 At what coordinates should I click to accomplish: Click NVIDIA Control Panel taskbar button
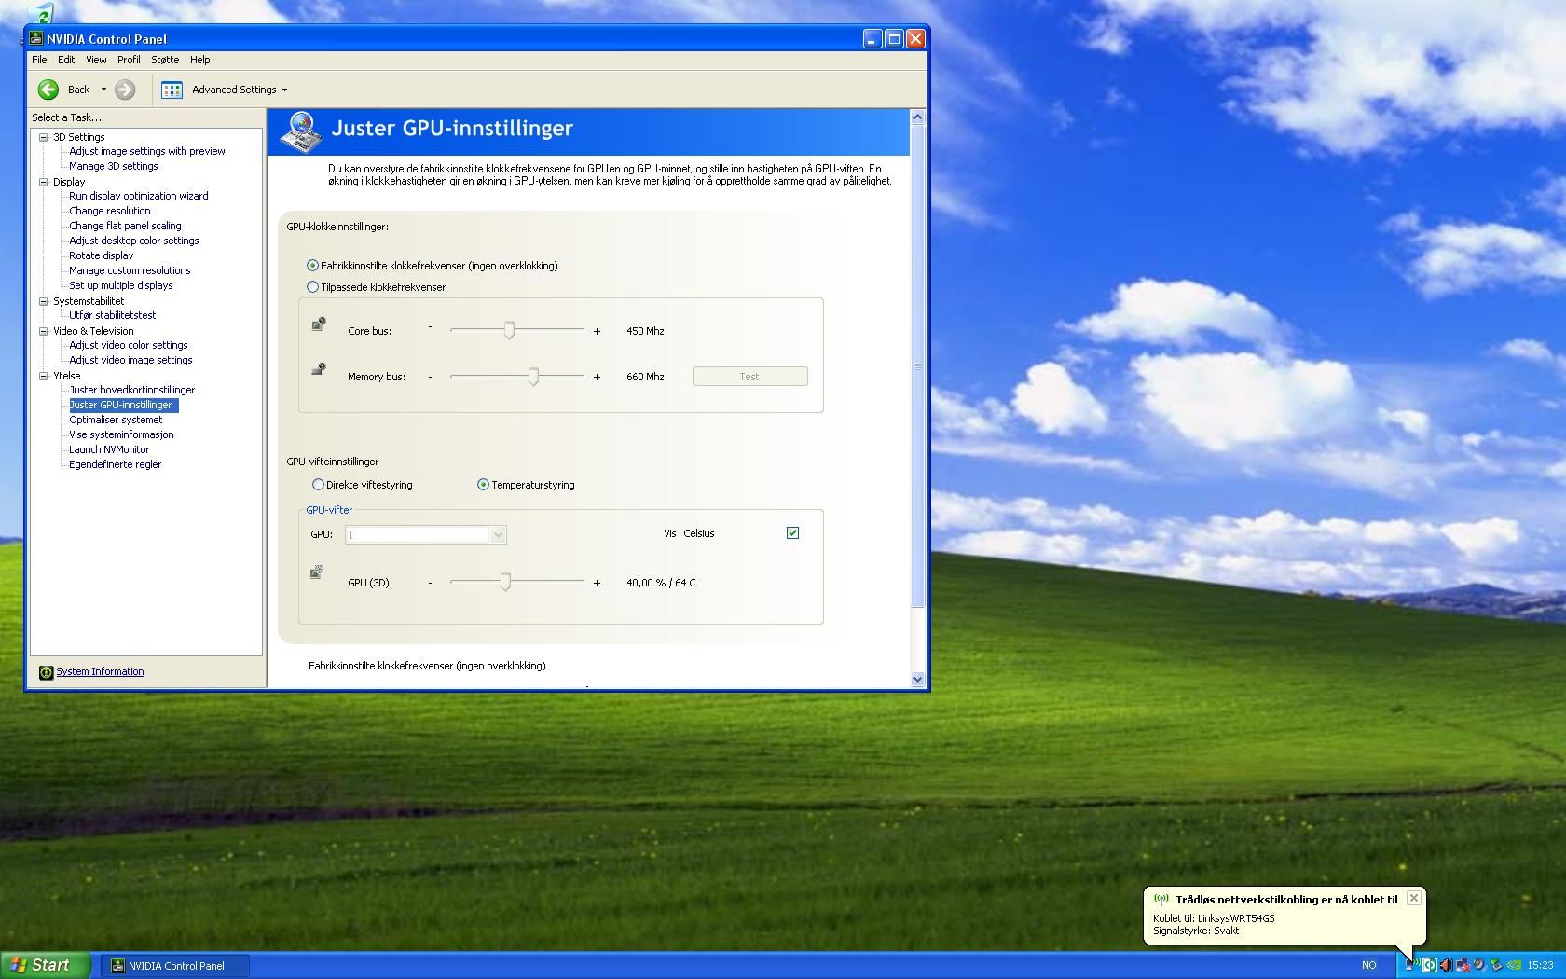pos(174,965)
